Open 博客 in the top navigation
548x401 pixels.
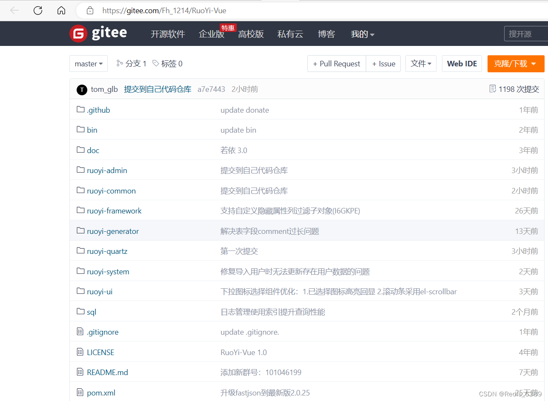click(326, 34)
